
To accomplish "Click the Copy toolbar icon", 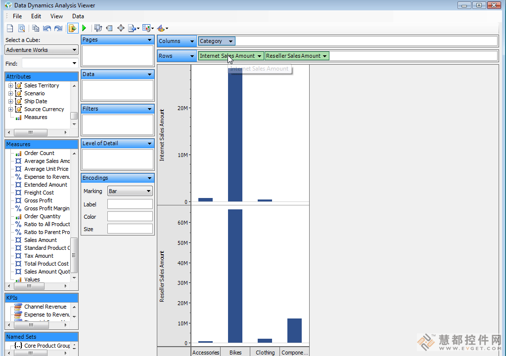I will pyautogui.click(x=36, y=28).
